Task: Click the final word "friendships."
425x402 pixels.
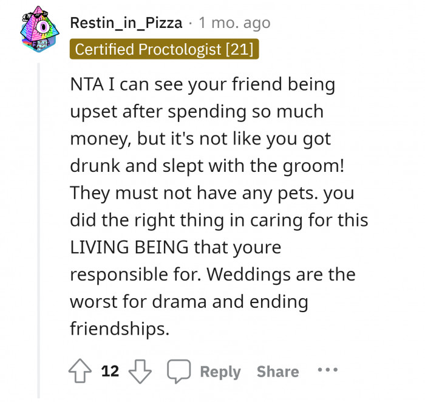Action: tap(117, 329)
